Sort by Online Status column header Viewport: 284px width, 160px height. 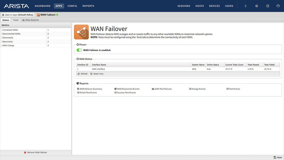[215, 65]
